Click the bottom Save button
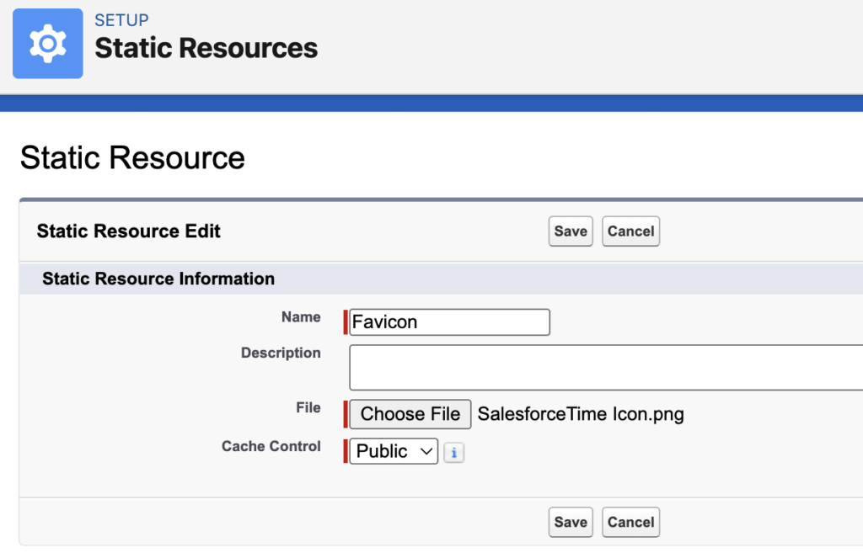The image size is (863, 558). point(571,522)
